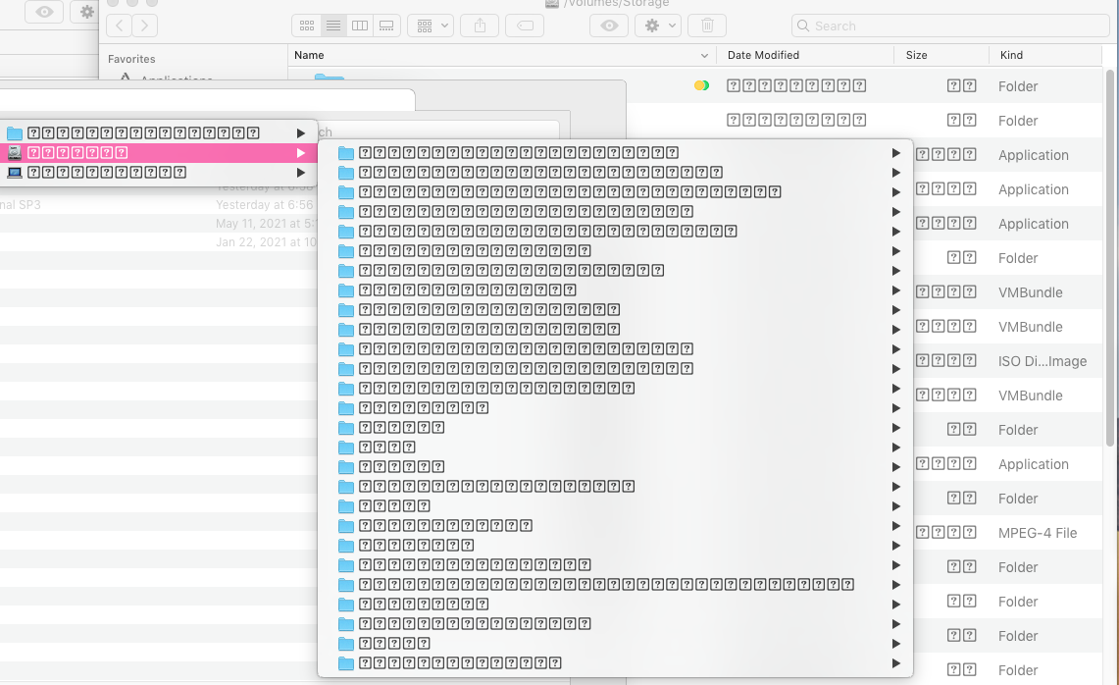Open the shortest-named folder in the submenu
1119x685 pixels.
[615, 448]
